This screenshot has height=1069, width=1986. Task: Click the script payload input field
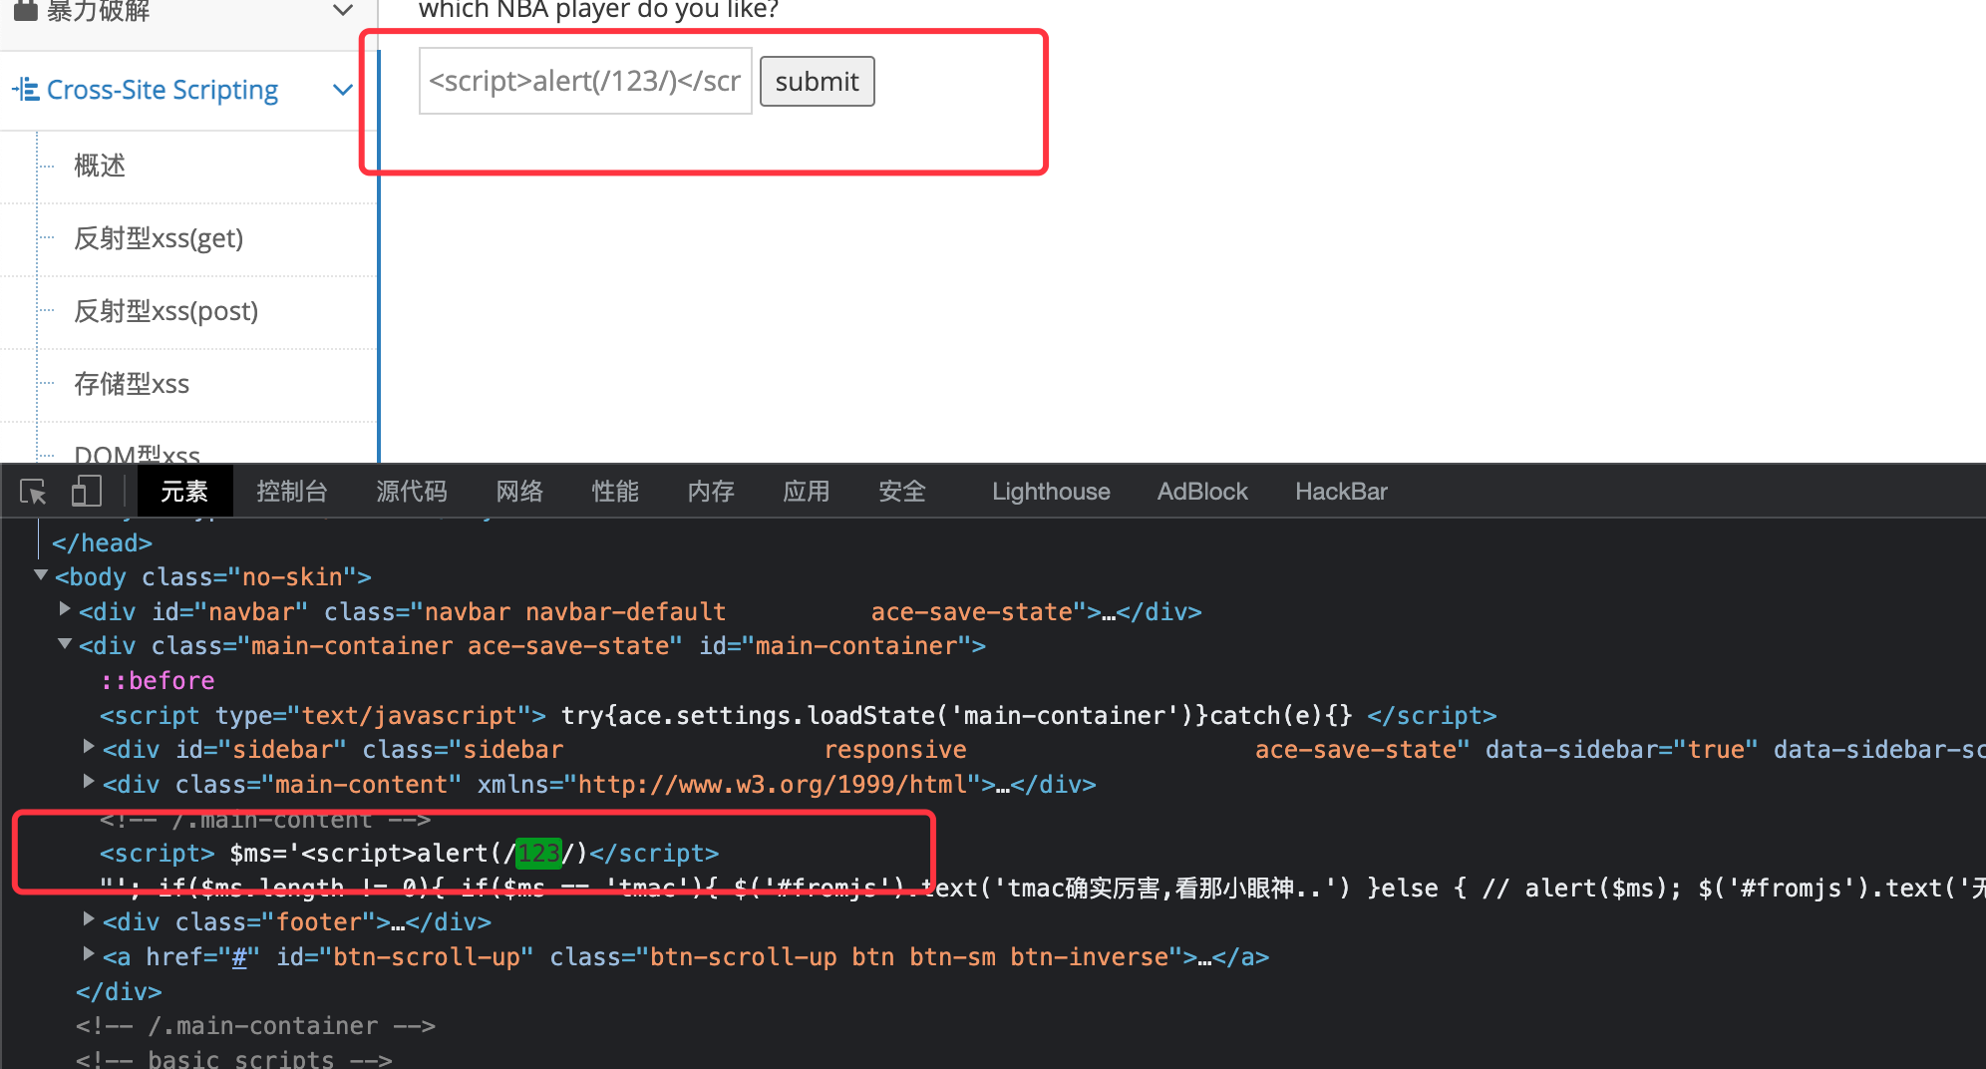585,81
